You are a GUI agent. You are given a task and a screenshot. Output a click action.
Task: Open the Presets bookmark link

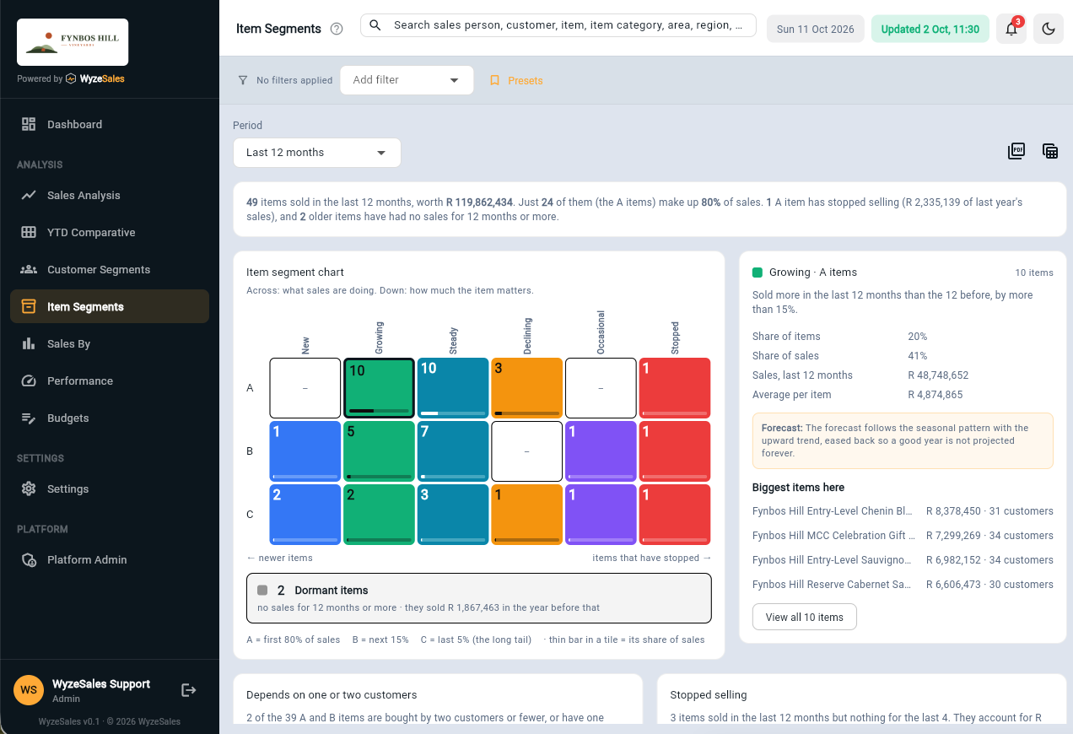pos(516,80)
